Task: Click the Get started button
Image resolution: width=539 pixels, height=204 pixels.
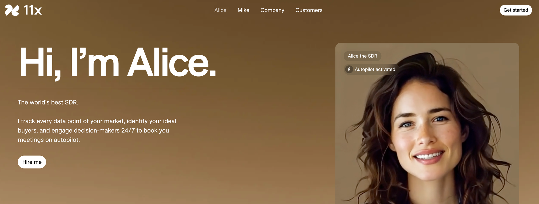Action: click(x=516, y=10)
